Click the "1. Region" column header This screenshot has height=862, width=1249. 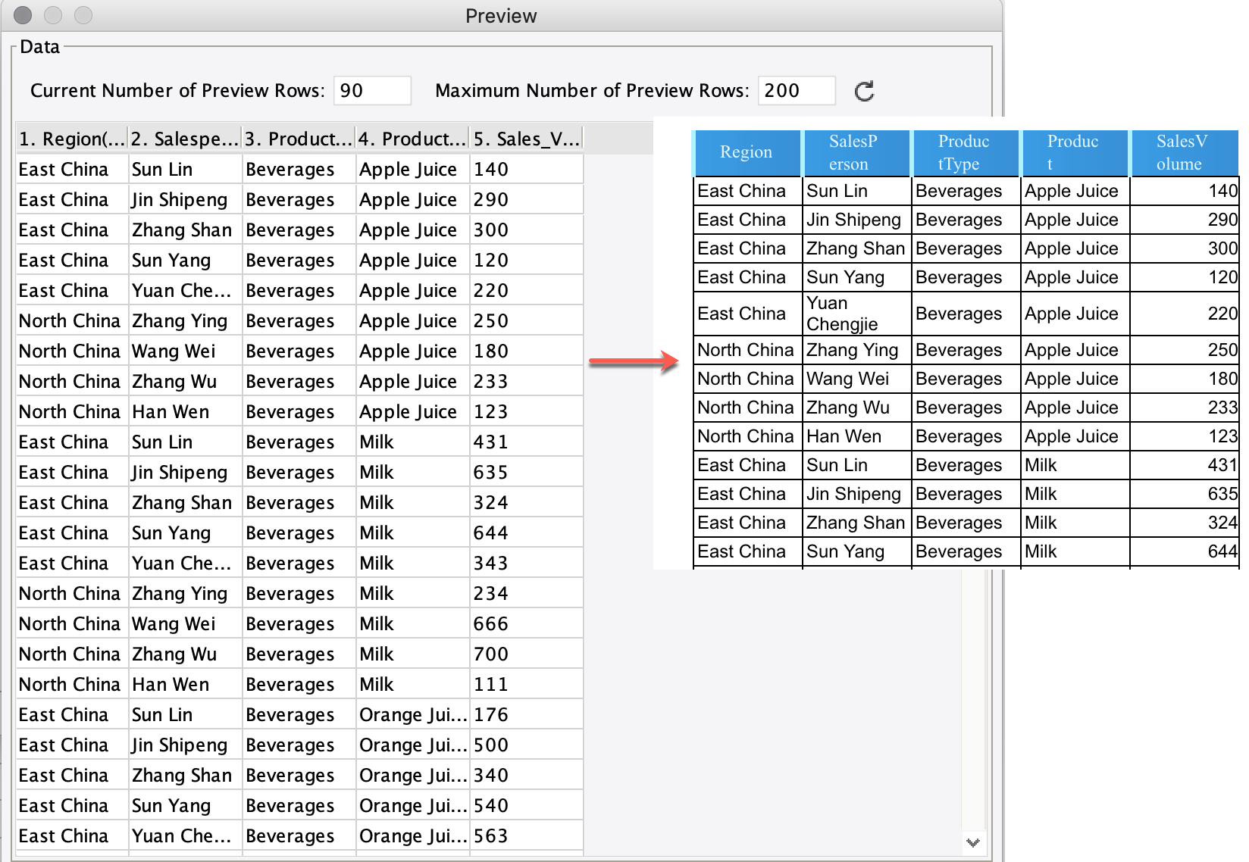70,139
